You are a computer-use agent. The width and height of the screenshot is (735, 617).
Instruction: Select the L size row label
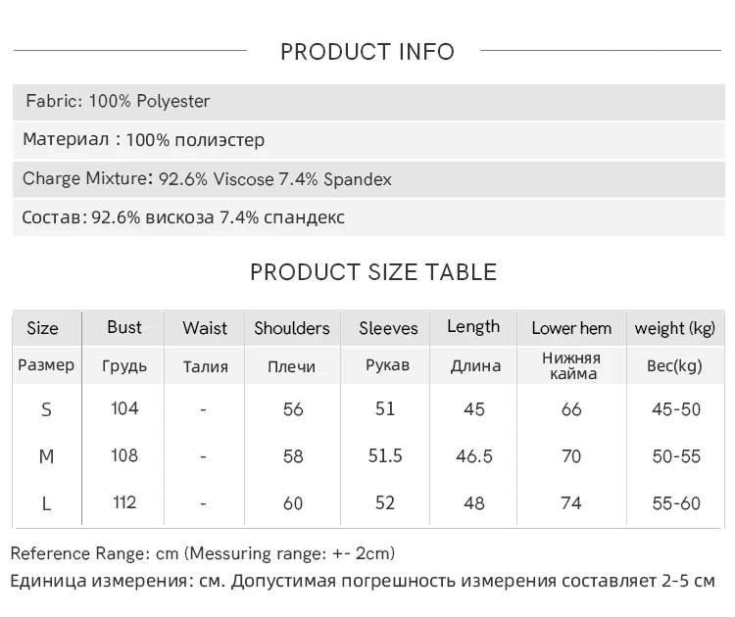pyautogui.click(x=46, y=504)
